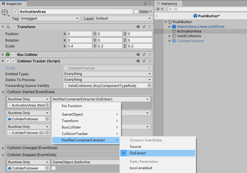Open the Collision Tracker kebab menu icon
The height and width of the screenshot is (173, 247).
point(149,61)
